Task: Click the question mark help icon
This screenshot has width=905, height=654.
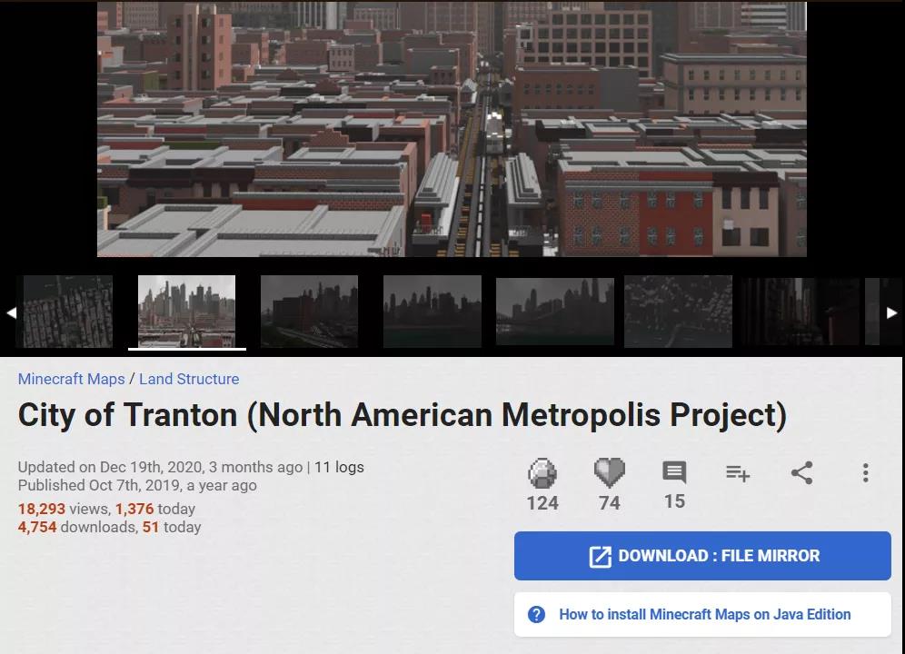Action: tap(536, 614)
